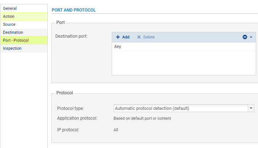The height and width of the screenshot is (148, 258).
Task: Click the PORT AND PROTOCOL heading
Action: click(x=74, y=10)
